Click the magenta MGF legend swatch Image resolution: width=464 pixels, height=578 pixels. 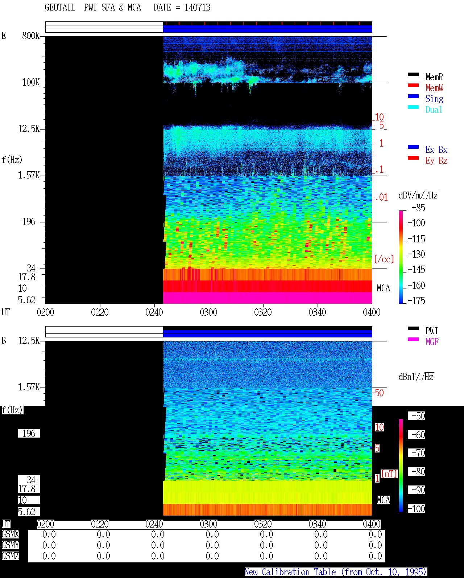413,339
